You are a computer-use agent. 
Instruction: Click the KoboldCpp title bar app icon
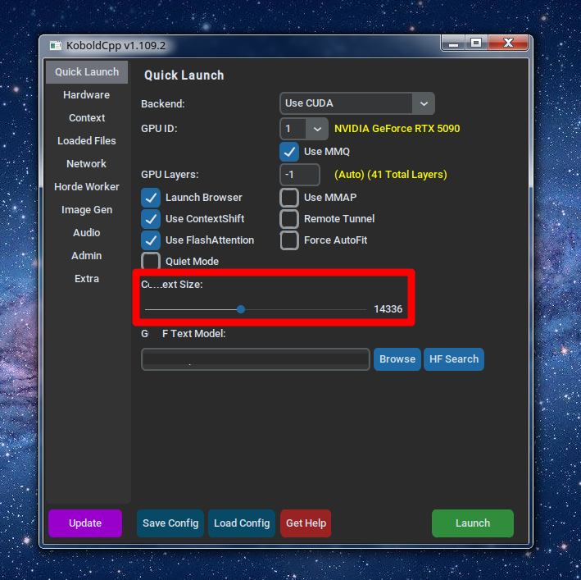click(56, 45)
